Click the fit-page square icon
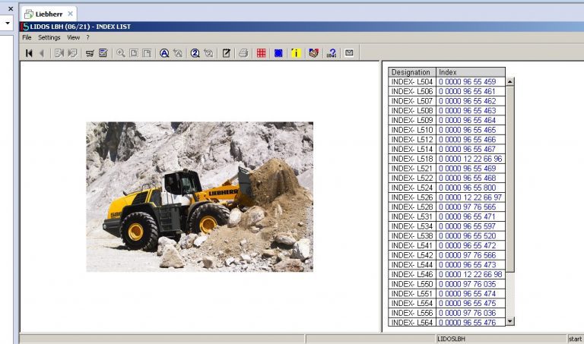 pyautogui.click(x=134, y=53)
